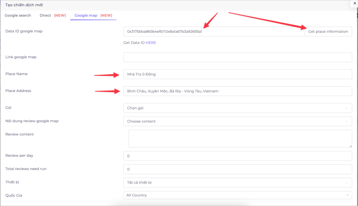This screenshot has height=206, width=358.
Task: Select the Google map (NEW) tab
Action: 93,15
